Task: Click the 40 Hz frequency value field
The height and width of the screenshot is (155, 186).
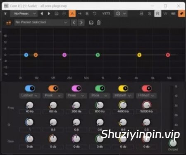Action: [x=30, y=112]
